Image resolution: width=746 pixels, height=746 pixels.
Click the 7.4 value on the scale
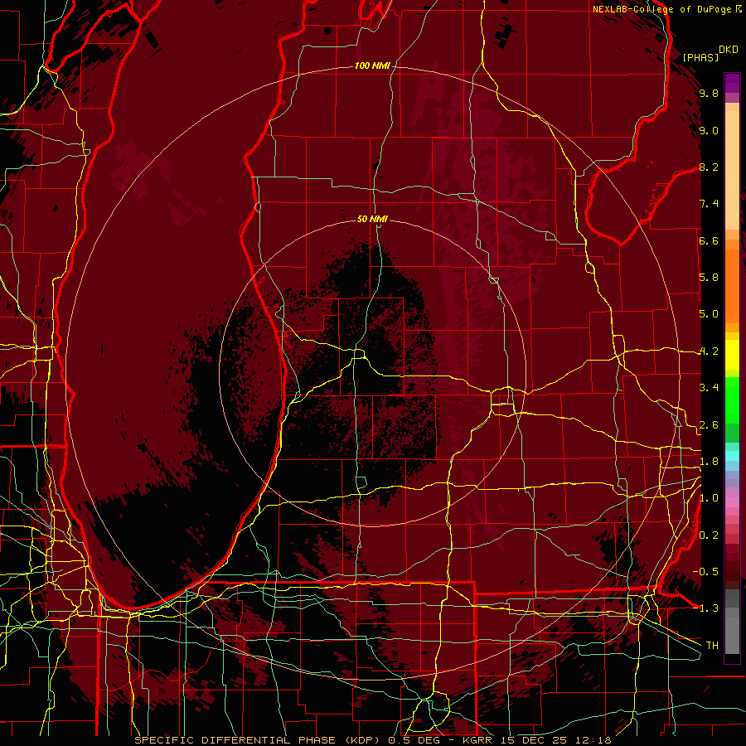pos(709,204)
